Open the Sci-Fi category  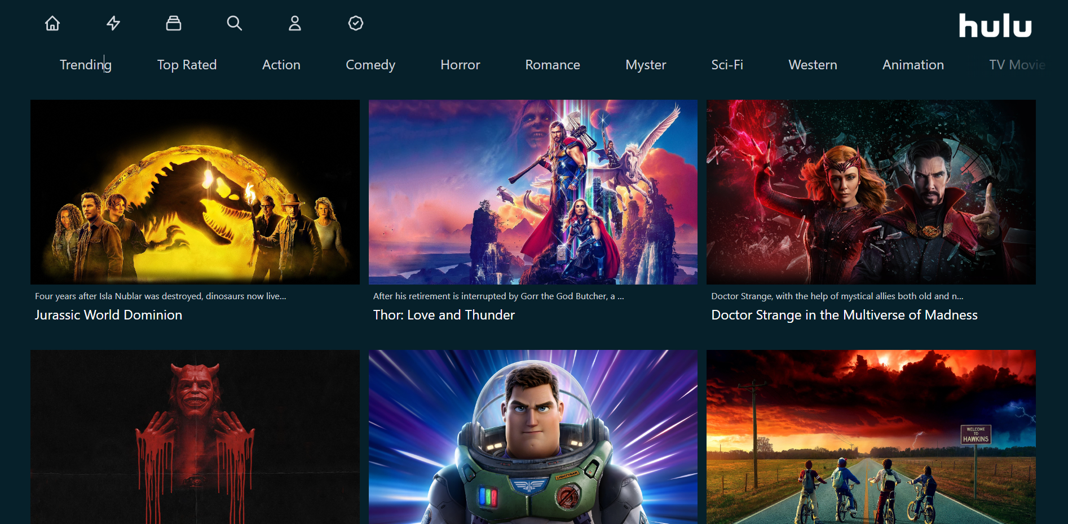727,65
